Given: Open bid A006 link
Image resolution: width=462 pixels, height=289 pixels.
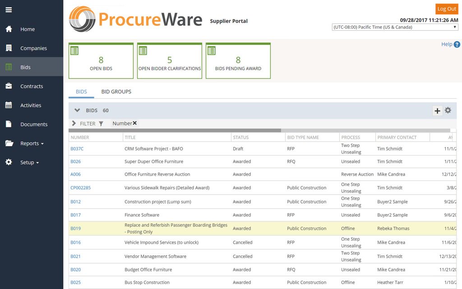Looking at the screenshot, I should click(x=75, y=174).
